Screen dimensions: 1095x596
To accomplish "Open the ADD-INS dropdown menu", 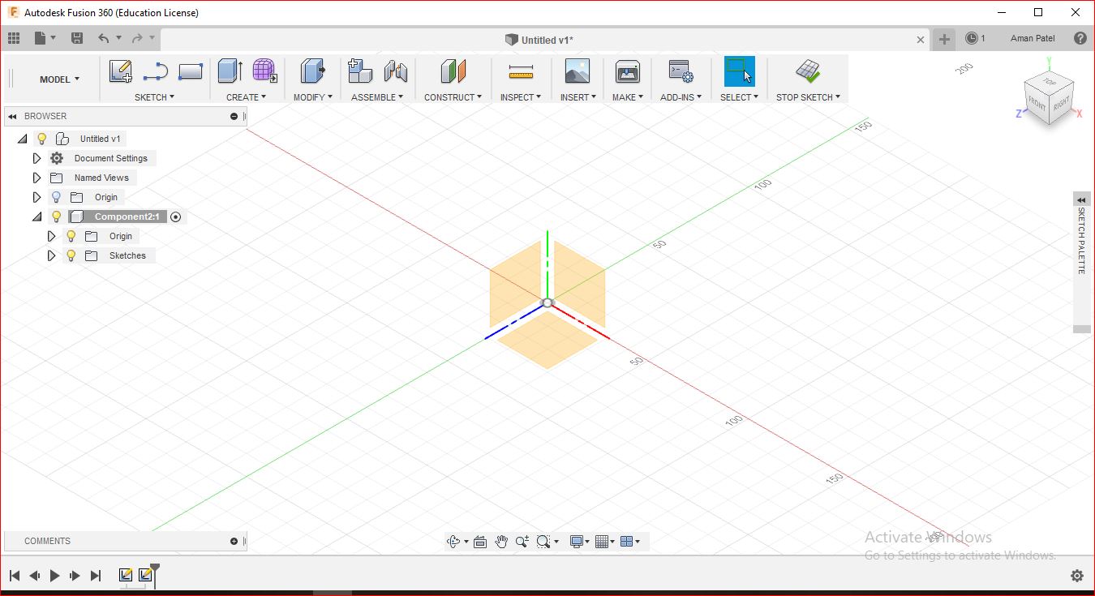I will pyautogui.click(x=681, y=97).
